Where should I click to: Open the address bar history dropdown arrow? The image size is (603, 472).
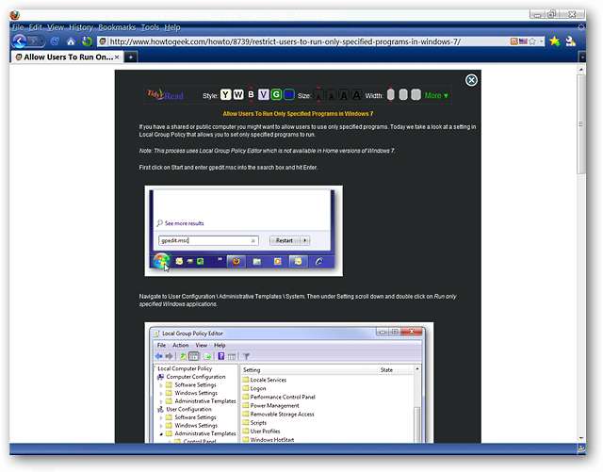click(x=541, y=41)
